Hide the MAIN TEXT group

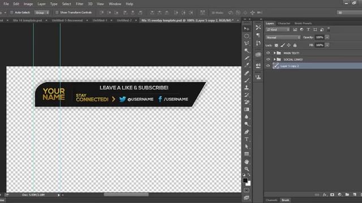point(268,53)
